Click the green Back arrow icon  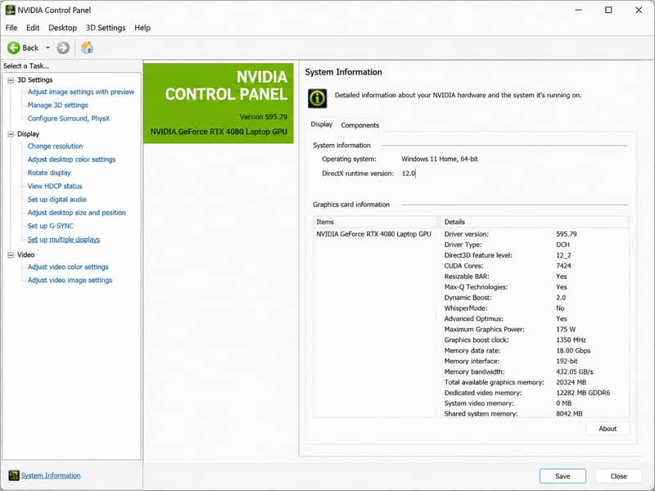(x=13, y=48)
